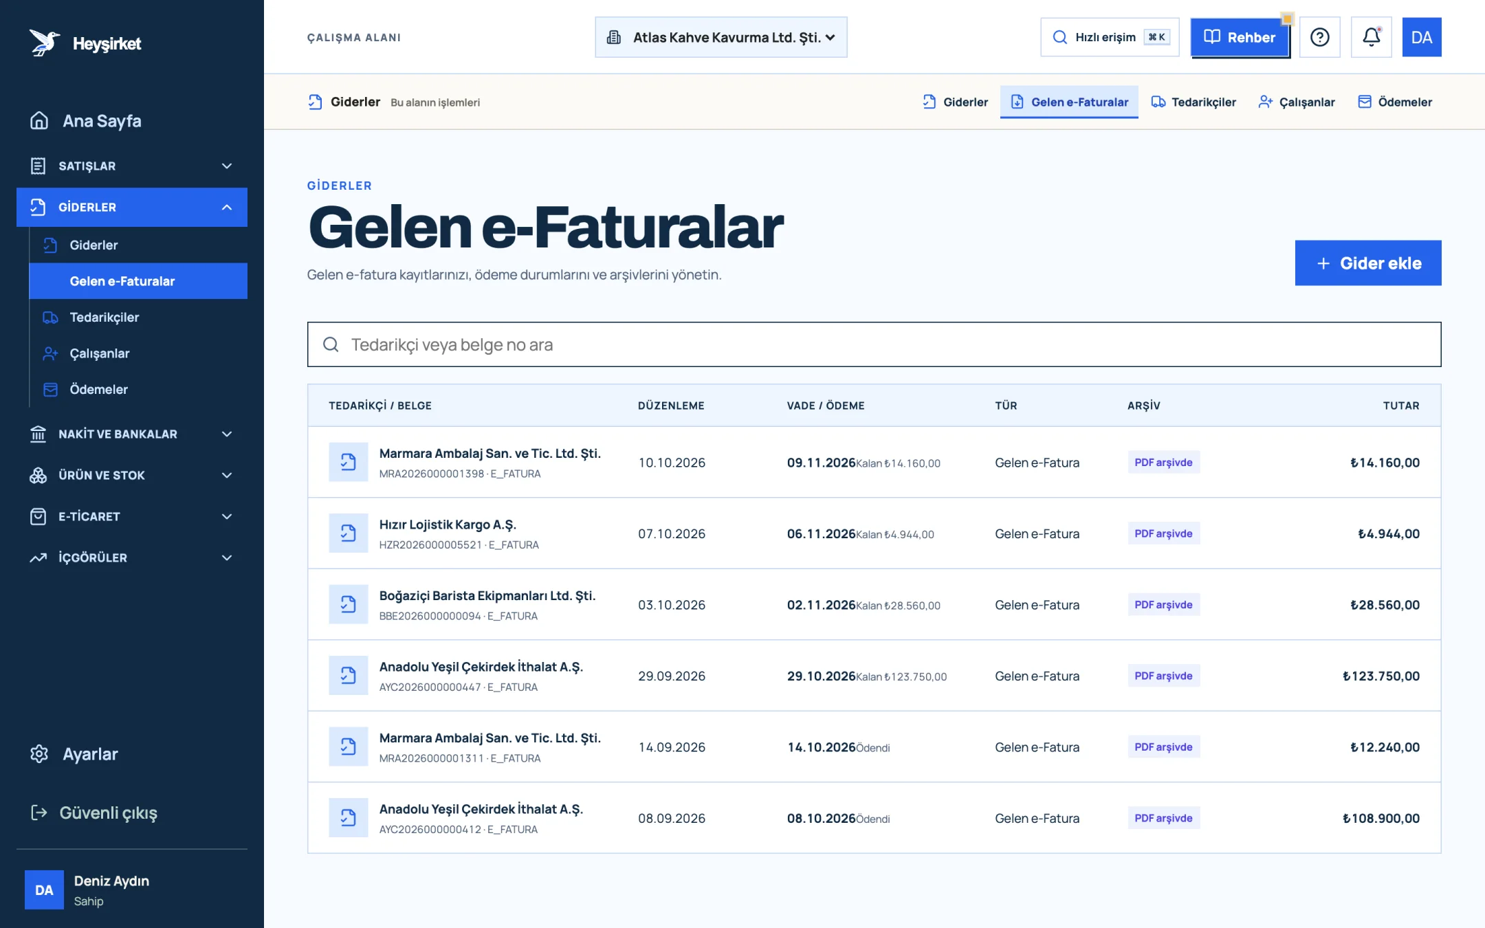Viewport: 1485px width, 928px height.
Task: Click invoice icon for Boğaziçi Barista Ekipmanları row
Action: coord(348,604)
